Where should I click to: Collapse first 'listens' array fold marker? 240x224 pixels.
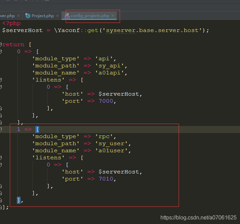point(1,80)
